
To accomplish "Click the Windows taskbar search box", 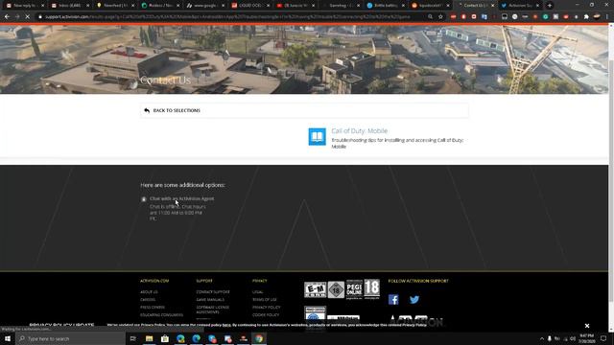I will (70, 338).
